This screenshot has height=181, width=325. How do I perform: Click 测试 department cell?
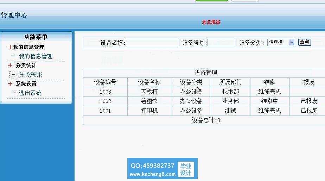[230, 111]
